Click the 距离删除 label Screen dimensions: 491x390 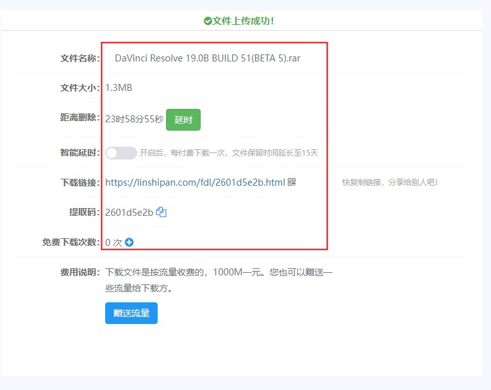(80, 118)
